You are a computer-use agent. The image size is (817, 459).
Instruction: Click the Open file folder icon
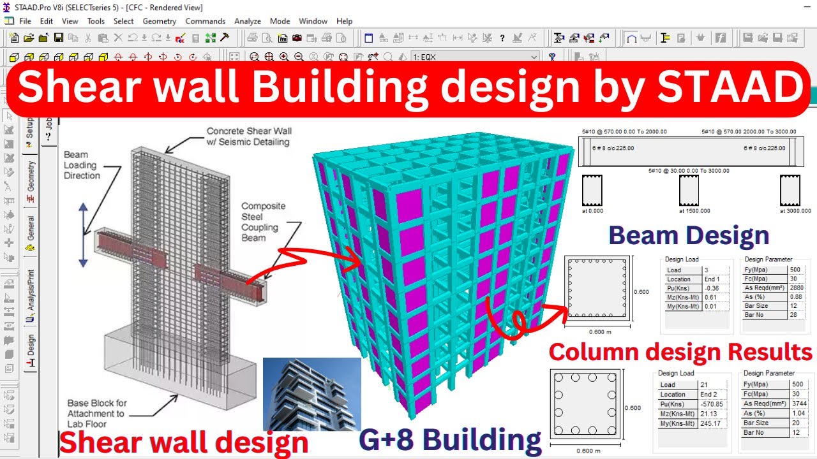click(29, 38)
